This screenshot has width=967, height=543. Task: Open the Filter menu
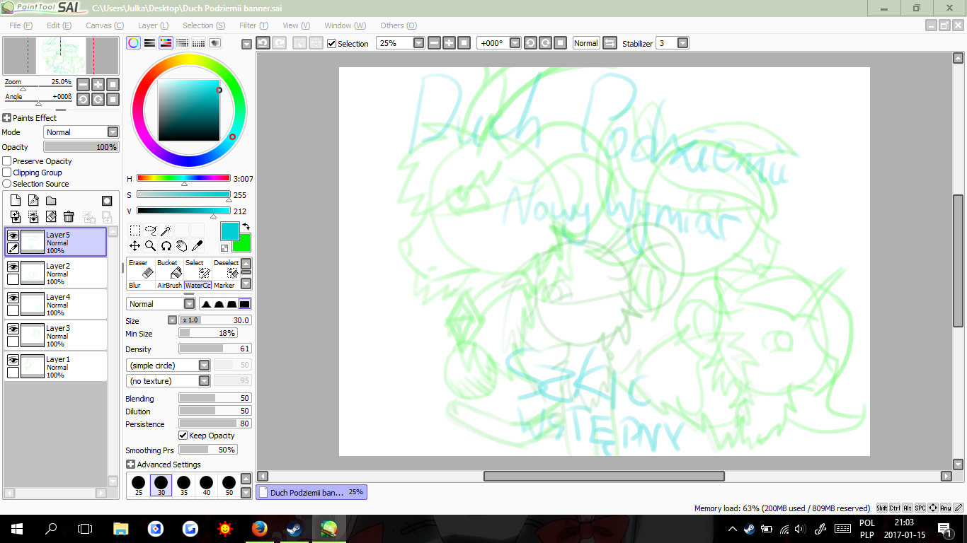click(x=253, y=25)
